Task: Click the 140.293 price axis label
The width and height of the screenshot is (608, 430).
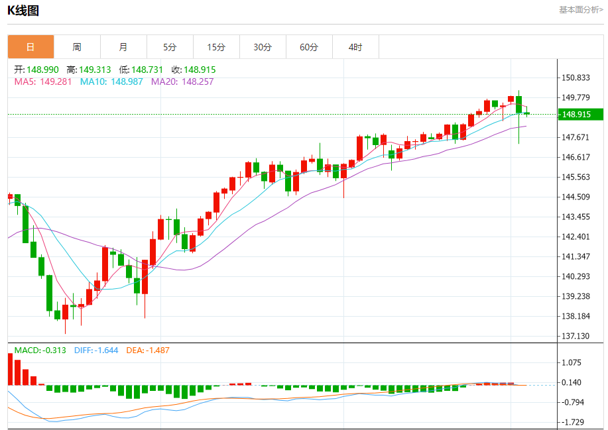Action: (x=576, y=276)
